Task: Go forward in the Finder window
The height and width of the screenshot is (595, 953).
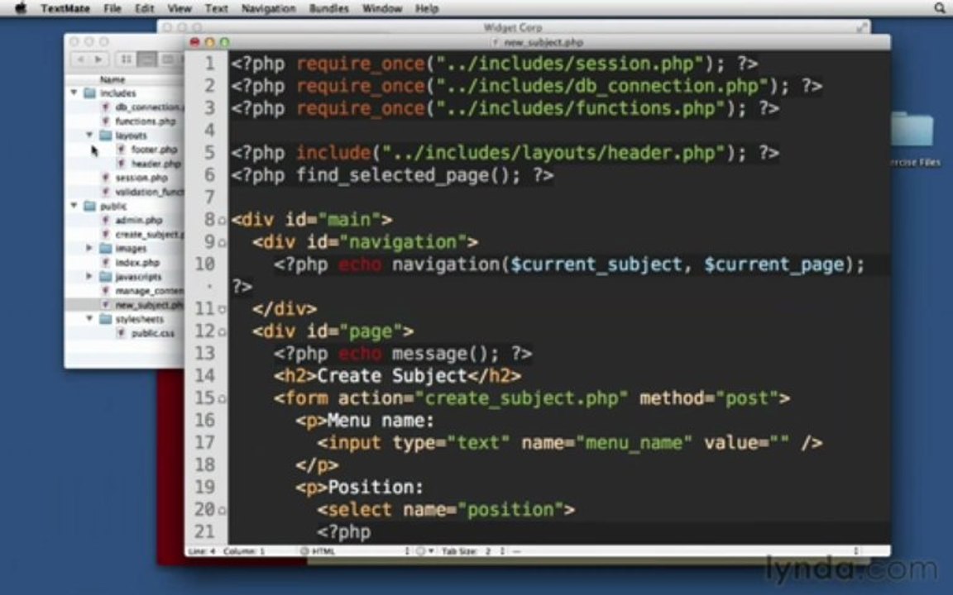Action: pyautogui.click(x=98, y=59)
